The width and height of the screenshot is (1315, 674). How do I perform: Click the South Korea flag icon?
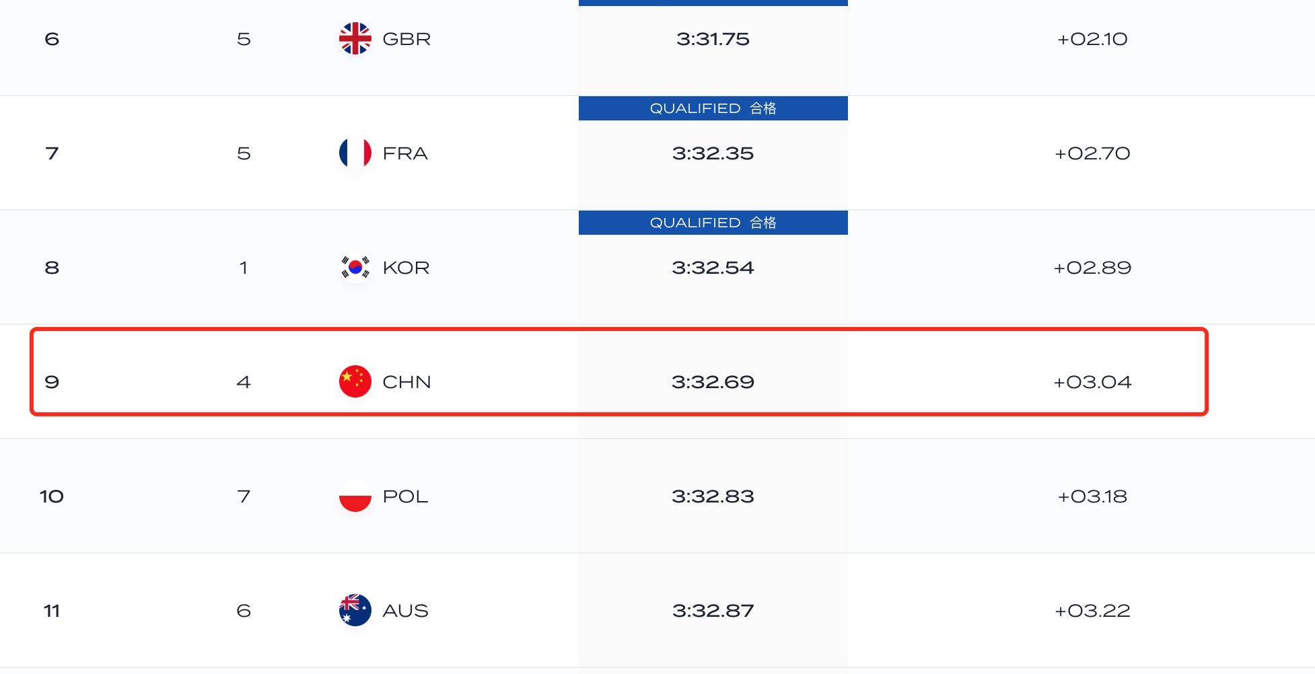[x=355, y=267]
